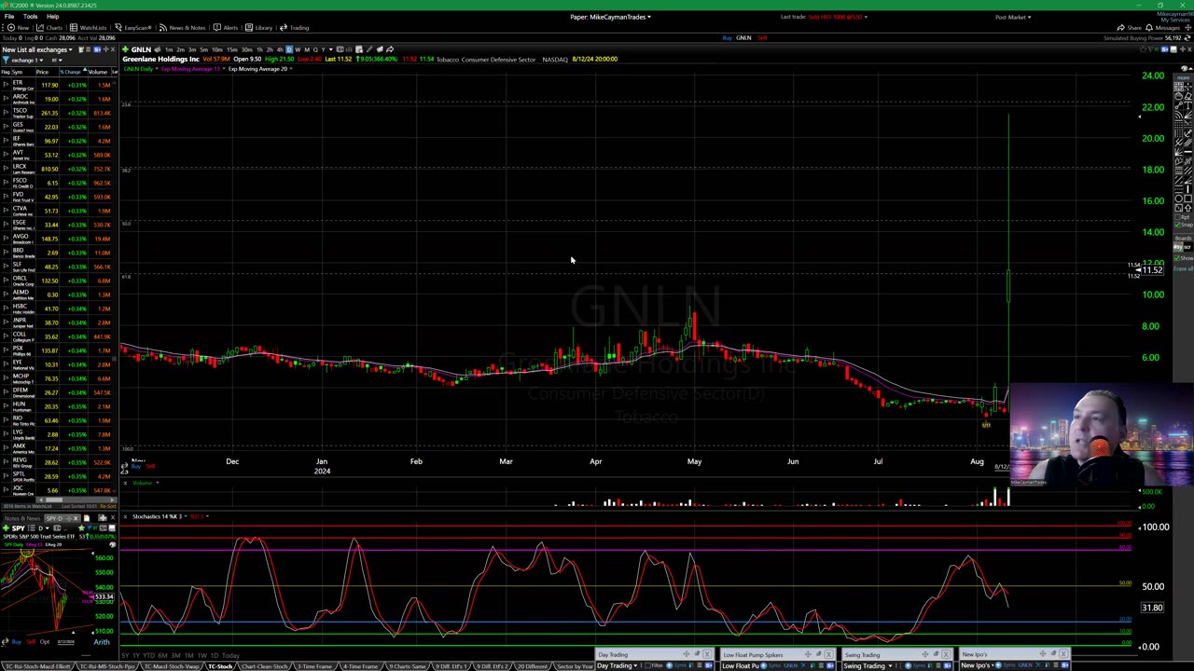Expand the Post-Market session dropdown
The image size is (1194, 671).
(x=1012, y=17)
